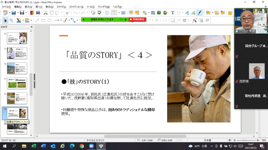Open the ファイル menu
Screen dimensions: 268x150
(x=6, y=7)
